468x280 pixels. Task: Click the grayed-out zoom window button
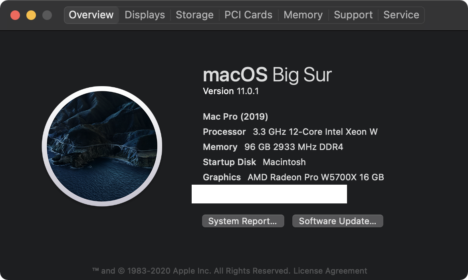coord(47,15)
